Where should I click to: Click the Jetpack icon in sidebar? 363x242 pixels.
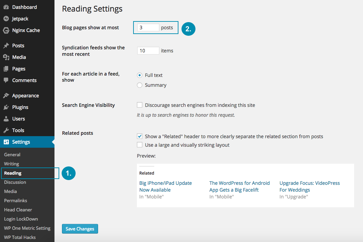pos(6,19)
